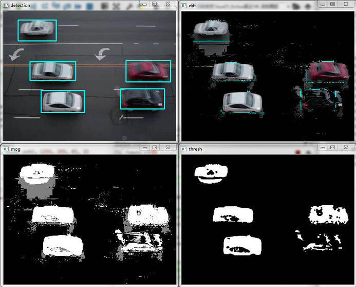The width and height of the screenshot is (356, 287).
Task: Minimize the diff window
Action: tap(322, 4)
